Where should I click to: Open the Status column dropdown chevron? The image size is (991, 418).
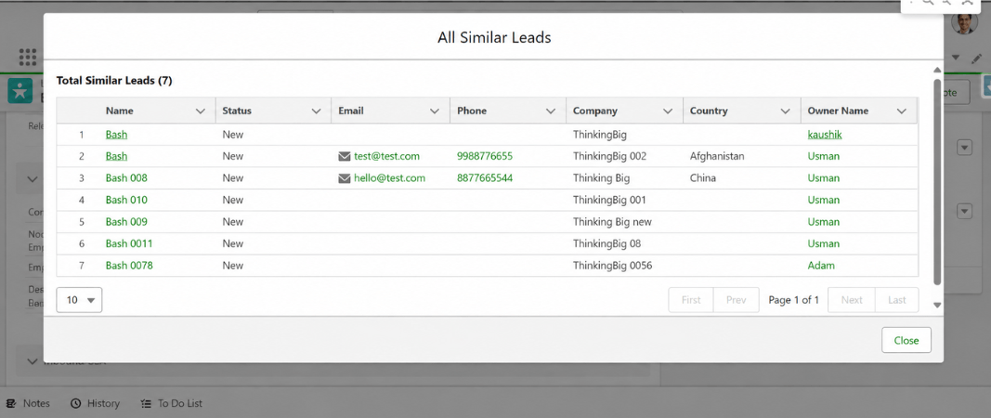pos(317,111)
